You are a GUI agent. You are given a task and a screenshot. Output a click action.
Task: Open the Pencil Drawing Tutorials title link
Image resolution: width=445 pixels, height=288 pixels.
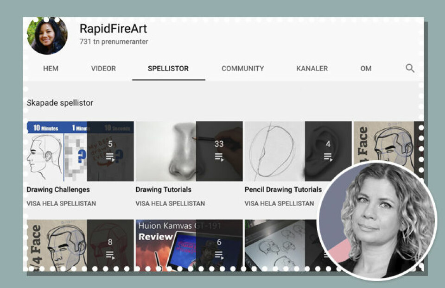[x=283, y=189]
